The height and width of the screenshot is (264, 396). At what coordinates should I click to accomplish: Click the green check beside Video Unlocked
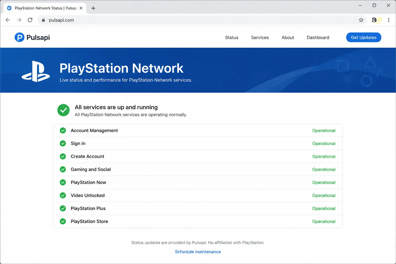click(63, 195)
